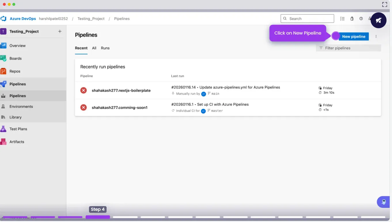The image size is (392, 222).
Task: Open Test Plans flask icon
Action: [x=3, y=129]
